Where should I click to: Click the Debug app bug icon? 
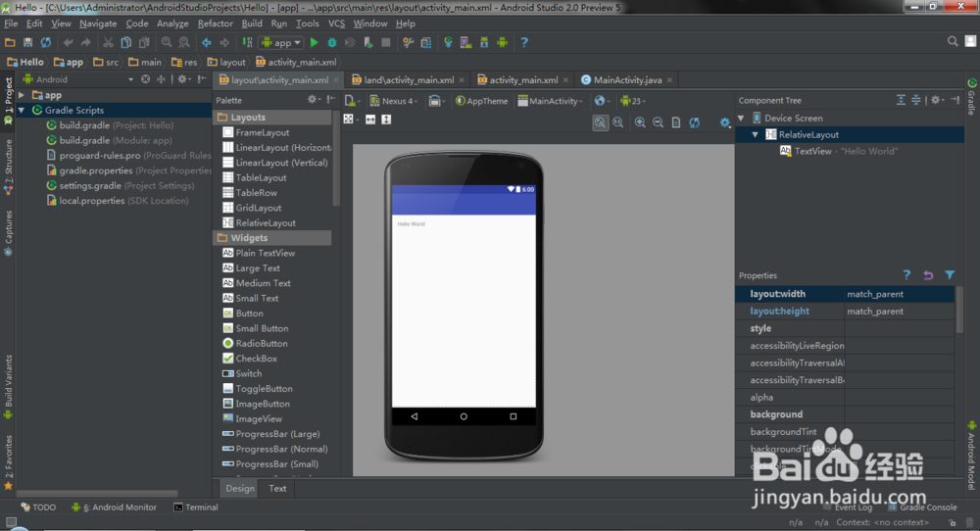(332, 42)
